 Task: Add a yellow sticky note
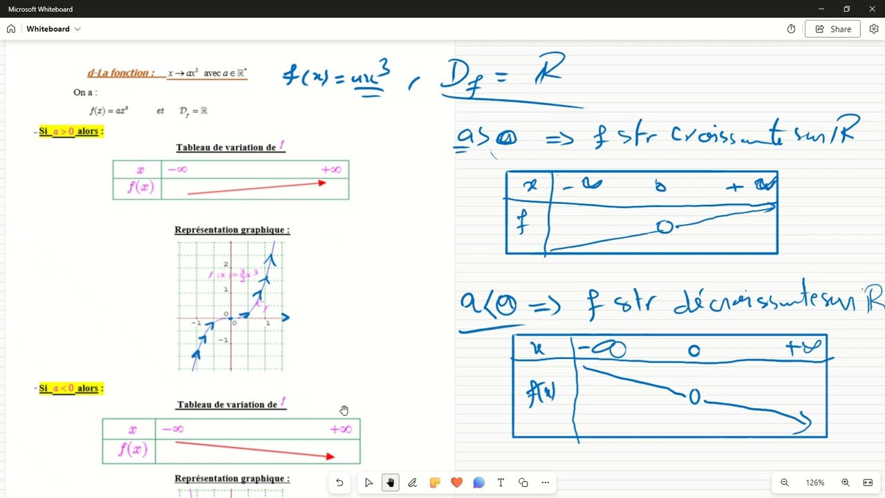435,483
